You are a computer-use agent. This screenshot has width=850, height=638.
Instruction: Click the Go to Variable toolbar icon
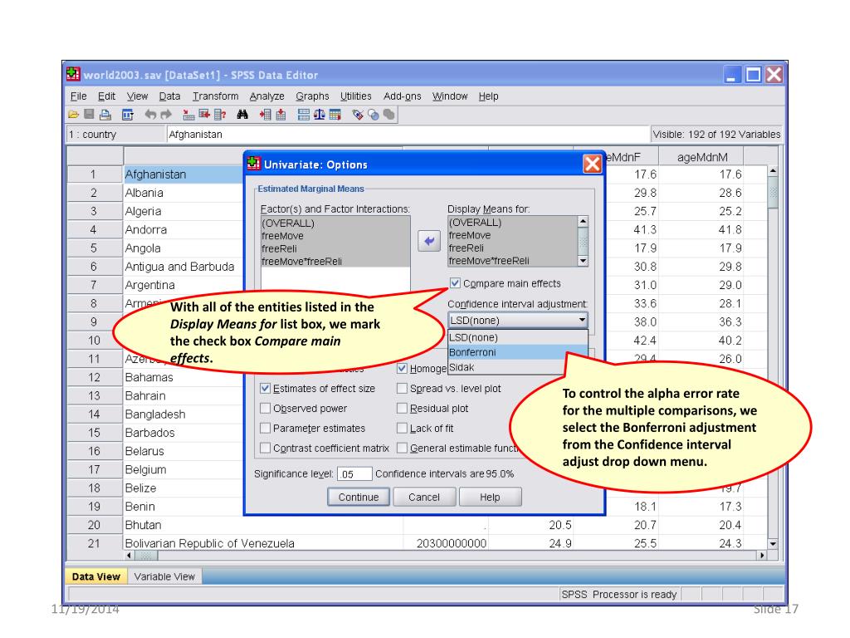click(204, 114)
